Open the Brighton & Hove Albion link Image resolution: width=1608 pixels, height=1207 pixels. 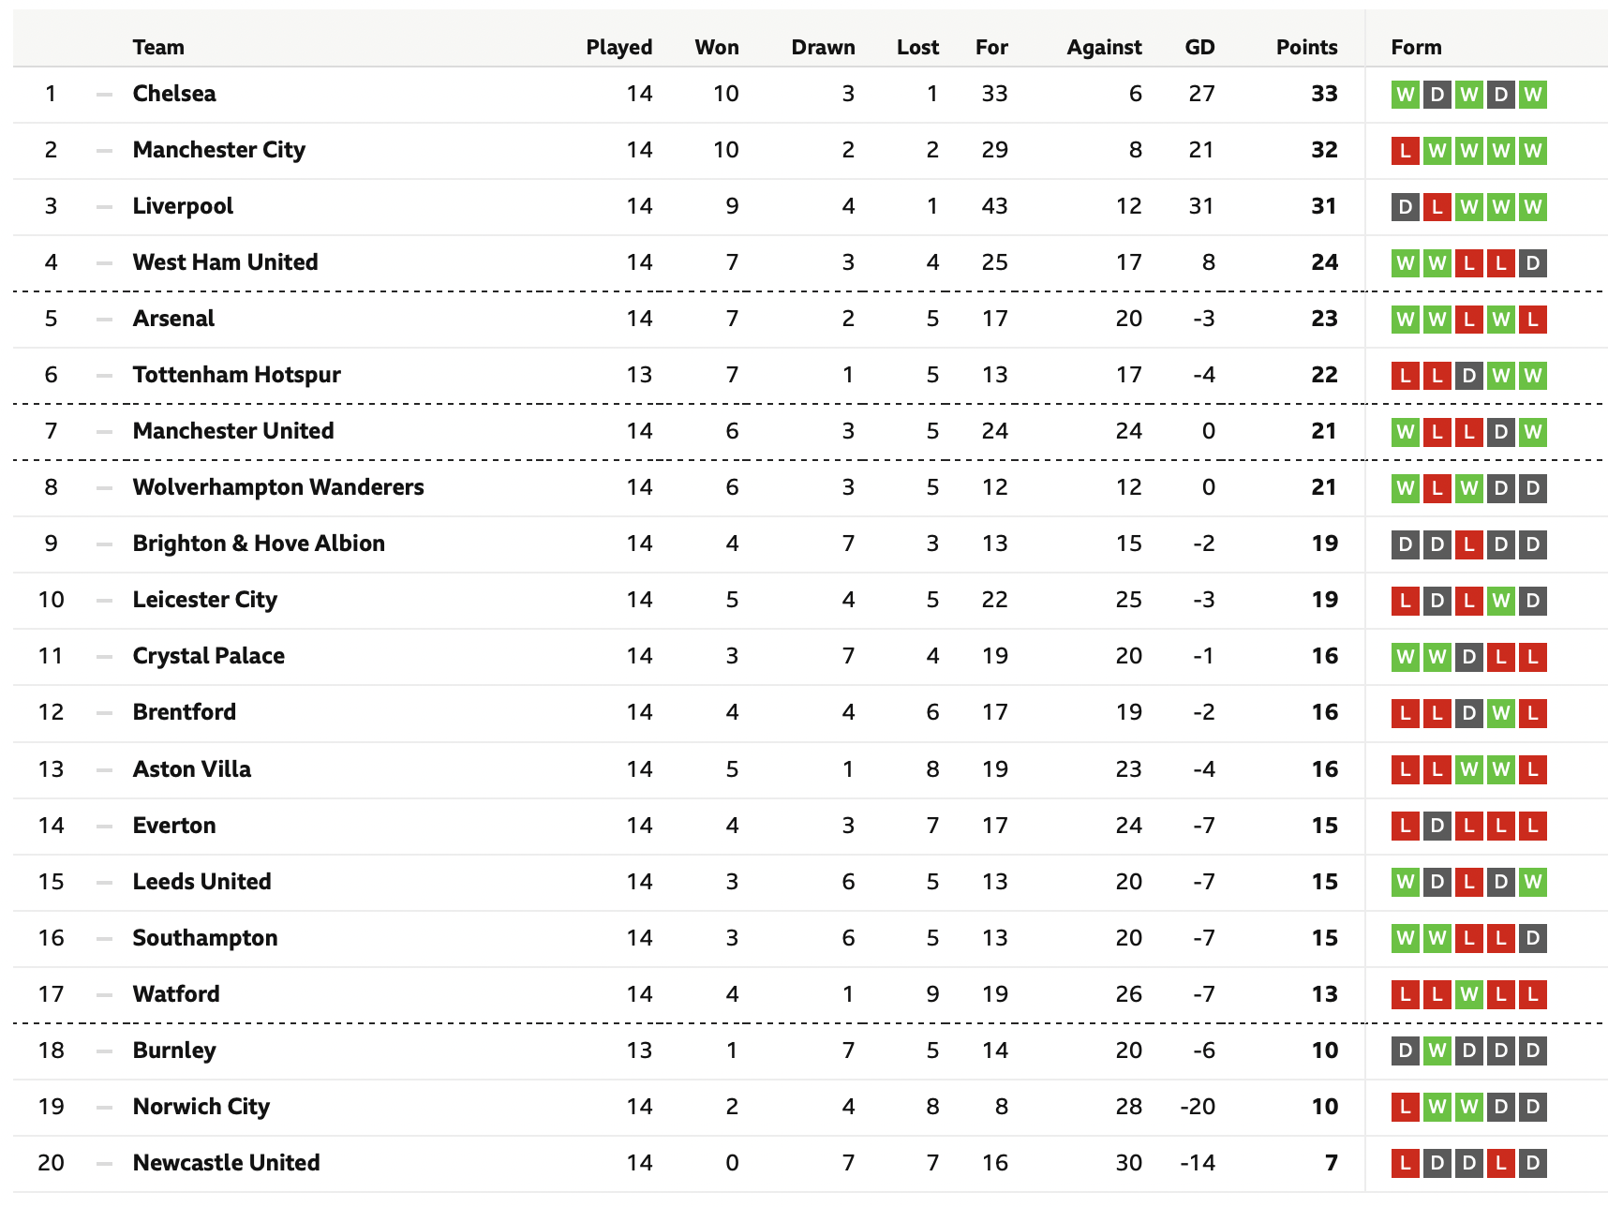pos(259,544)
